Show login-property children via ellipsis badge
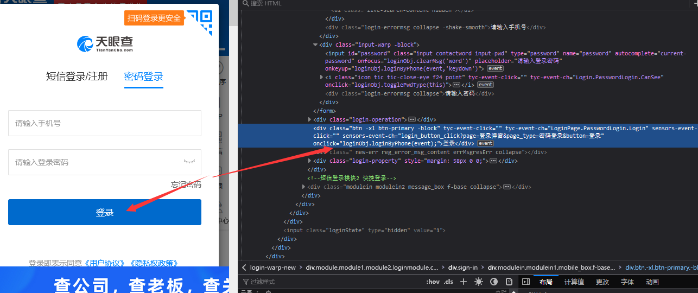698x293 pixels. 492,161
